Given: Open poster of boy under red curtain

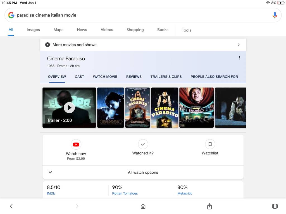Looking at the screenshot, I should coord(196,108).
